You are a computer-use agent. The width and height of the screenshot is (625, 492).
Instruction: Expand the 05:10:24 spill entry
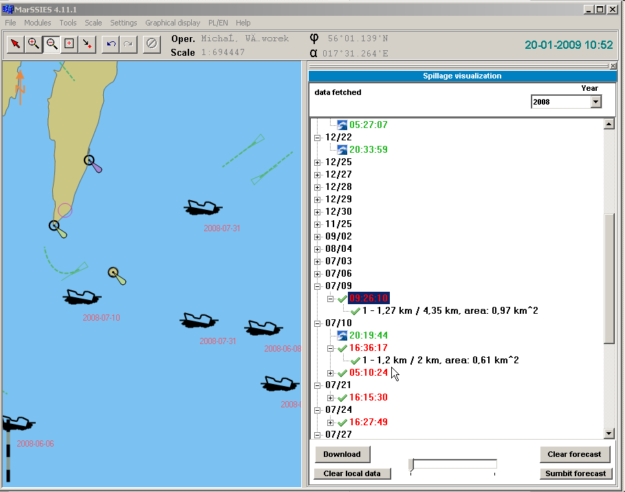point(331,373)
